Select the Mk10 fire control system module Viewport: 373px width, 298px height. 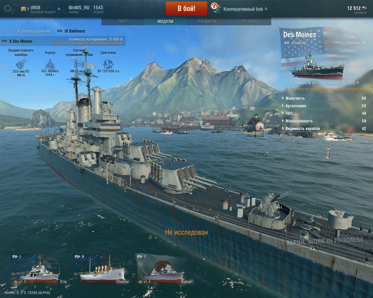click(x=79, y=64)
